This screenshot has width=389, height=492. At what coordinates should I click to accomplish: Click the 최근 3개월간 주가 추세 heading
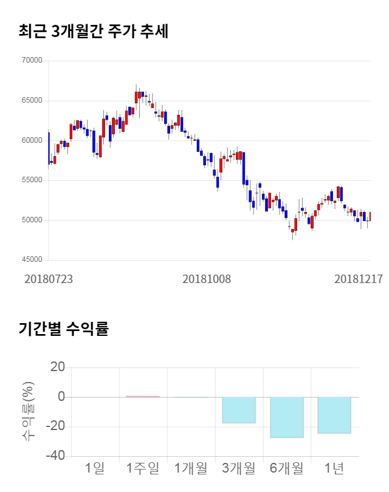tap(94, 32)
